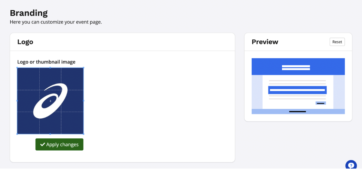Click the top-right corner crop handle

tap(84, 68)
